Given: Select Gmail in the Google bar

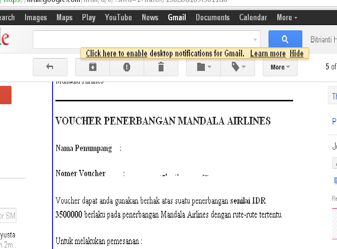Looking at the screenshot, I should point(177,17).
